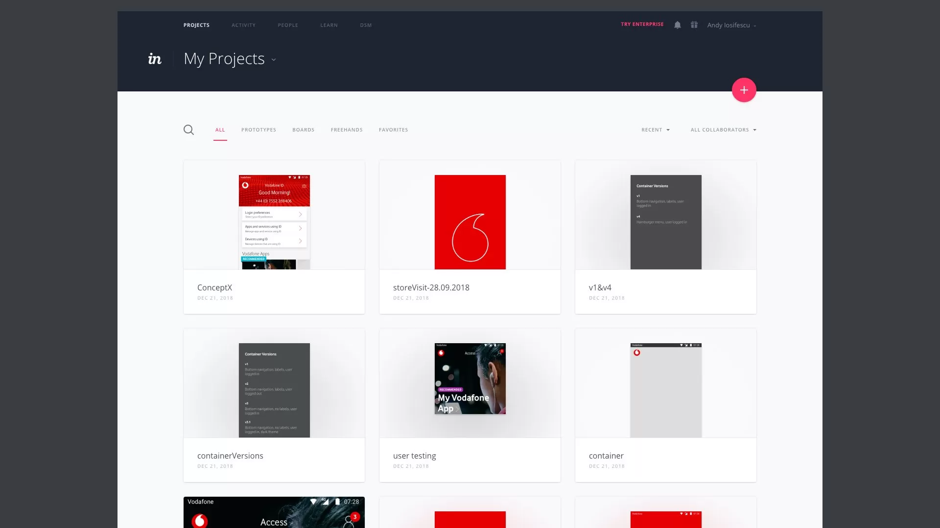Switch to the Prototypes tab
940x528 pixels.
pos(258,130)
